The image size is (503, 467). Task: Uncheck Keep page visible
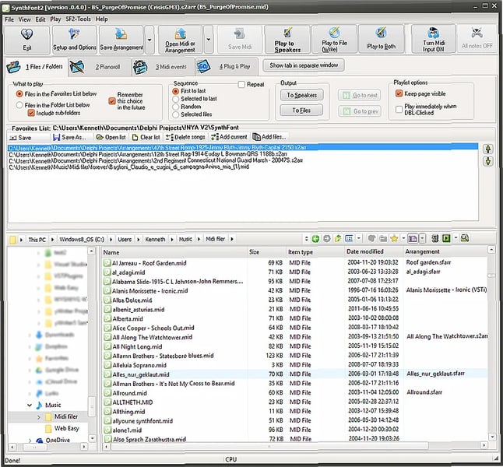[399, 93]
